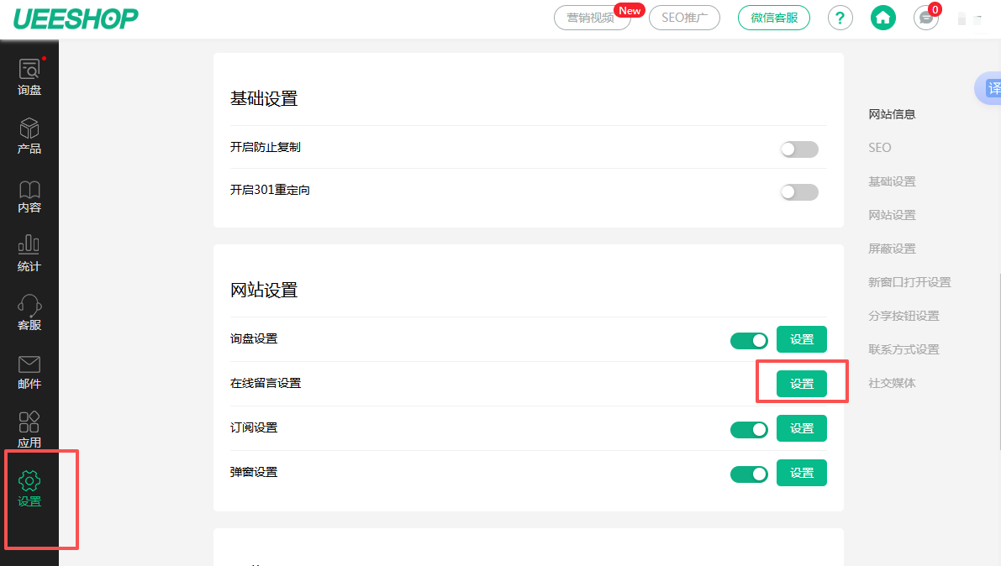Click the green home icon in header
Screen dimensions: 1001x566
click(882, 18)
